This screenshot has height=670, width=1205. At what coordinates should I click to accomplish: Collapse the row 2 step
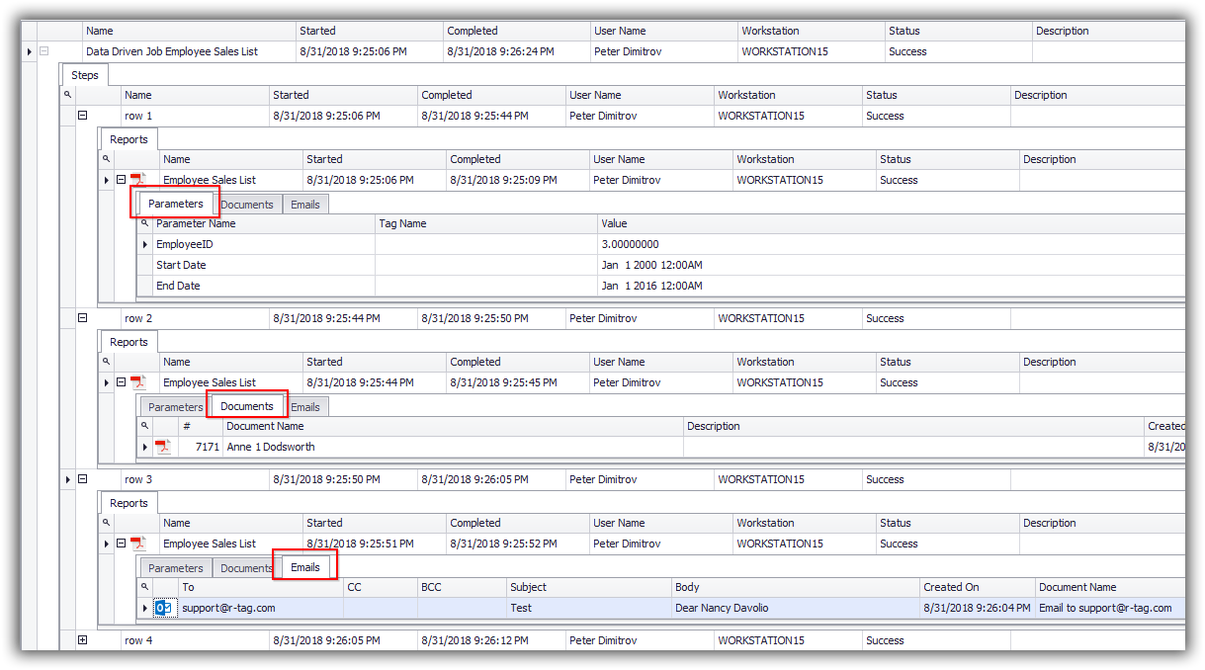tap(83, 318)
